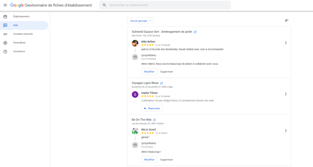Click the Google logo
313x167 pixels.
pos(17,5)
